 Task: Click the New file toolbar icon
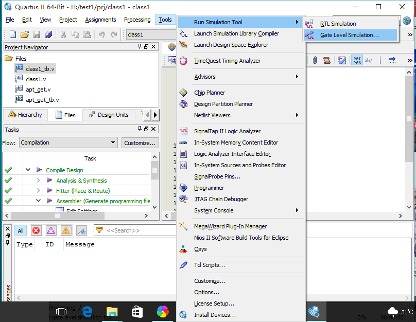tap(12, 34)
